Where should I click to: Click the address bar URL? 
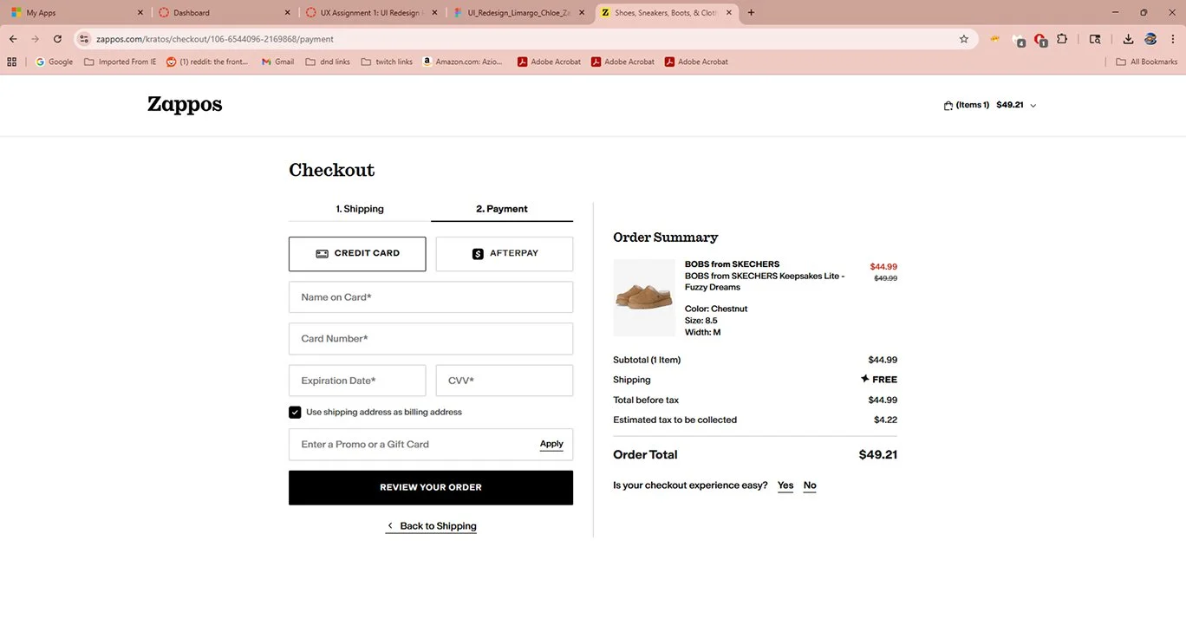click(215, 39)
